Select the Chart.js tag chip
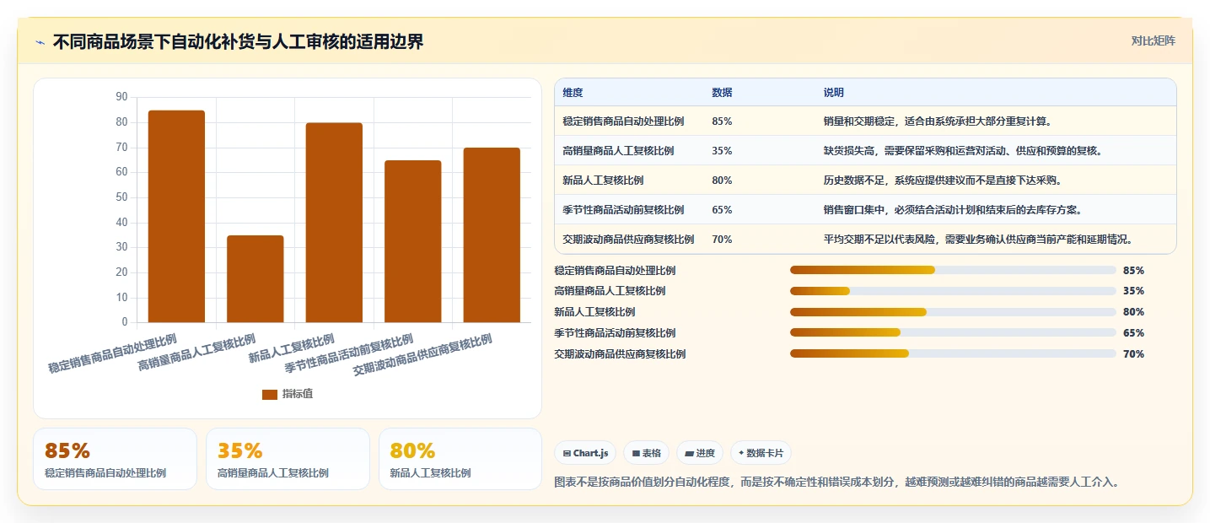 tap(585, 453)
